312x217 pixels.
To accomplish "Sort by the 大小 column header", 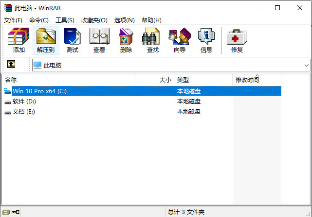I will click(x=155, y=80).
